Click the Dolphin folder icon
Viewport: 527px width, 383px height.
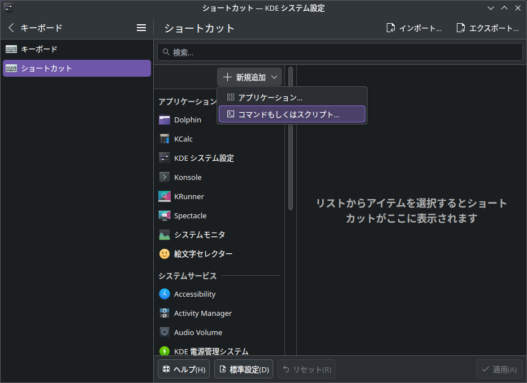click(165, 120)
